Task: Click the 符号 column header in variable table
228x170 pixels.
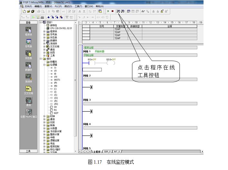Action: (102, 26)
